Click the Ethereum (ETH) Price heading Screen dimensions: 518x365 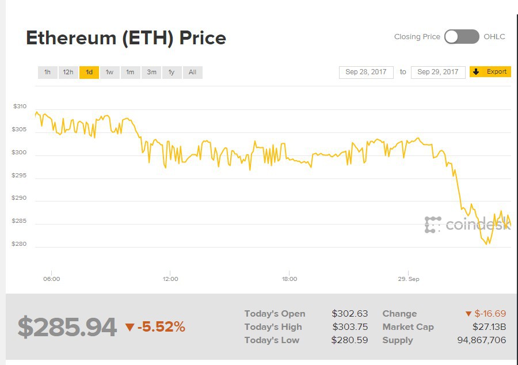[x=126, y=38]
